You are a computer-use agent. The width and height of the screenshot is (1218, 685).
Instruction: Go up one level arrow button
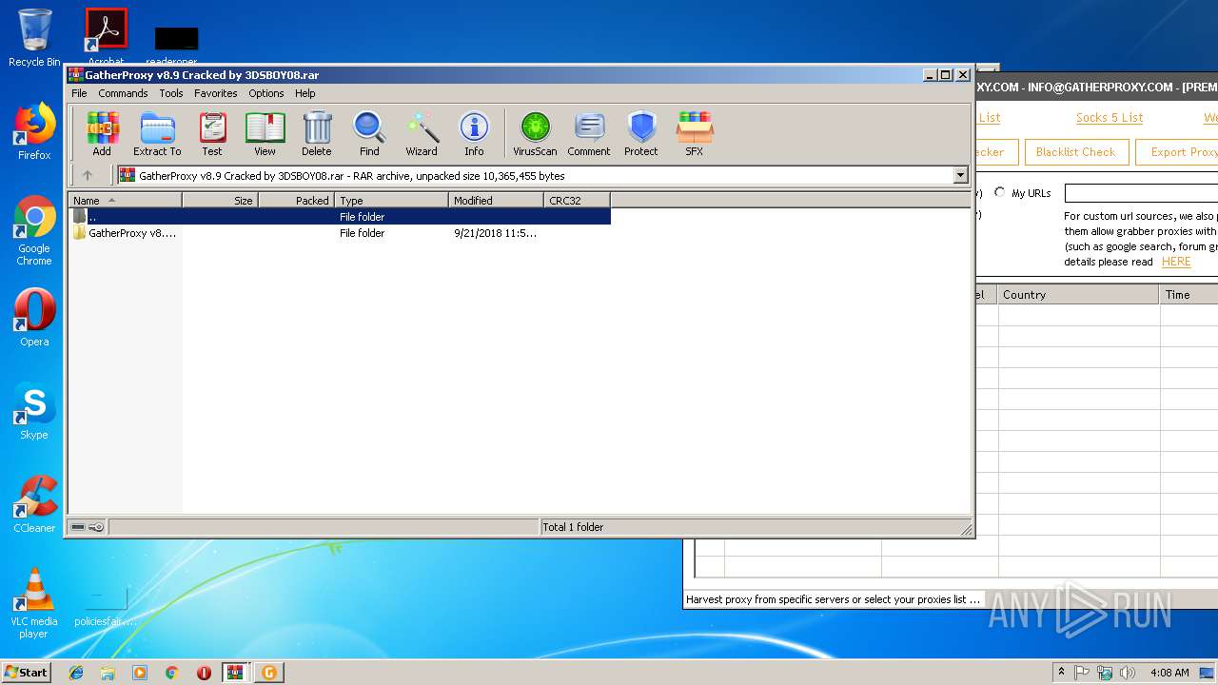click(88, 175)
